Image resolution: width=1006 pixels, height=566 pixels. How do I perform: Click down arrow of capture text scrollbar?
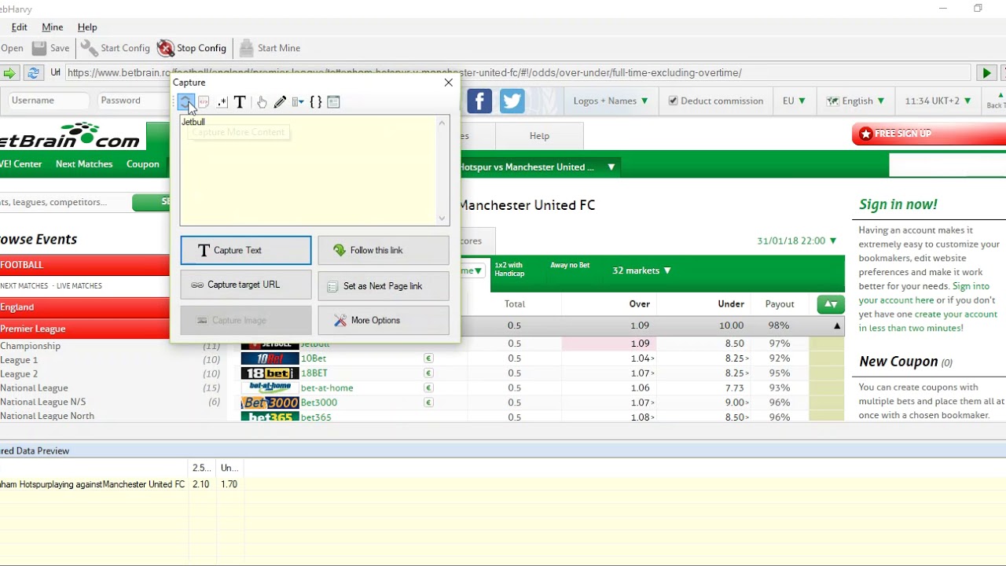442,219
